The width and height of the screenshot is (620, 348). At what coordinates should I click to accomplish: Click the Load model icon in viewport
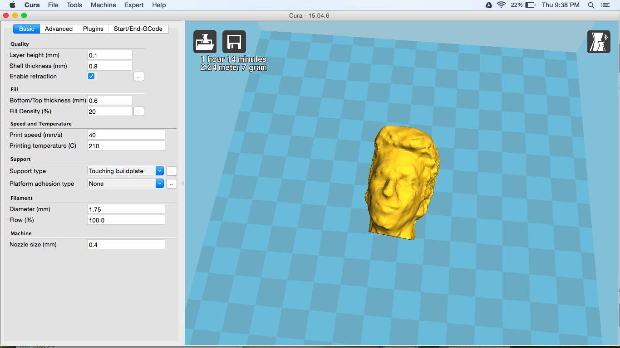(x=205, y=42)
